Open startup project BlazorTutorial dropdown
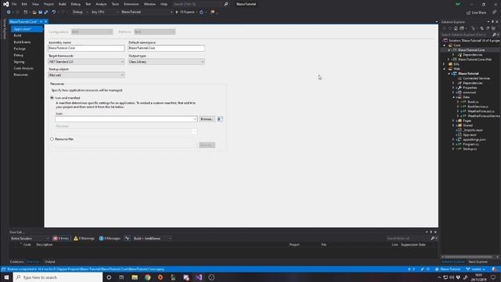Screen dimensions: 501x282 click(x=146, y=13)
